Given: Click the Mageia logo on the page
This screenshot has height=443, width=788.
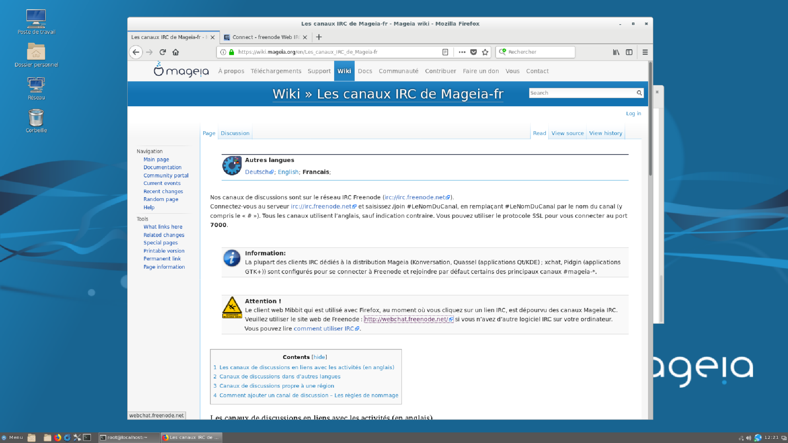Looking at the screenshot, I should click(x=181, y=70).
